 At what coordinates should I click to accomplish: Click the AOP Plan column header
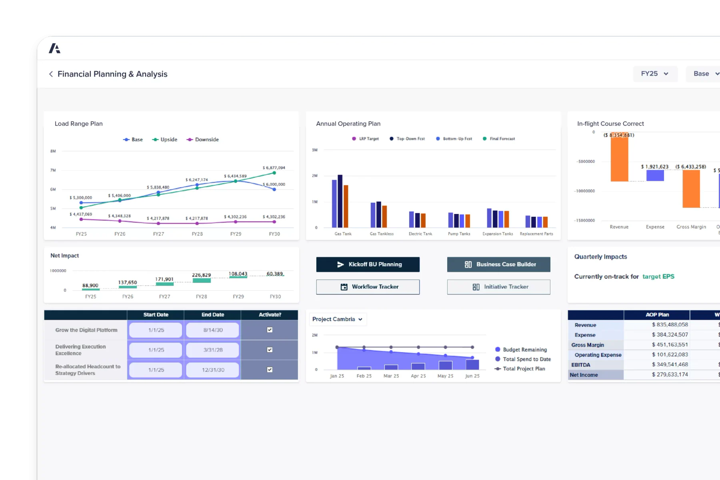657,315
